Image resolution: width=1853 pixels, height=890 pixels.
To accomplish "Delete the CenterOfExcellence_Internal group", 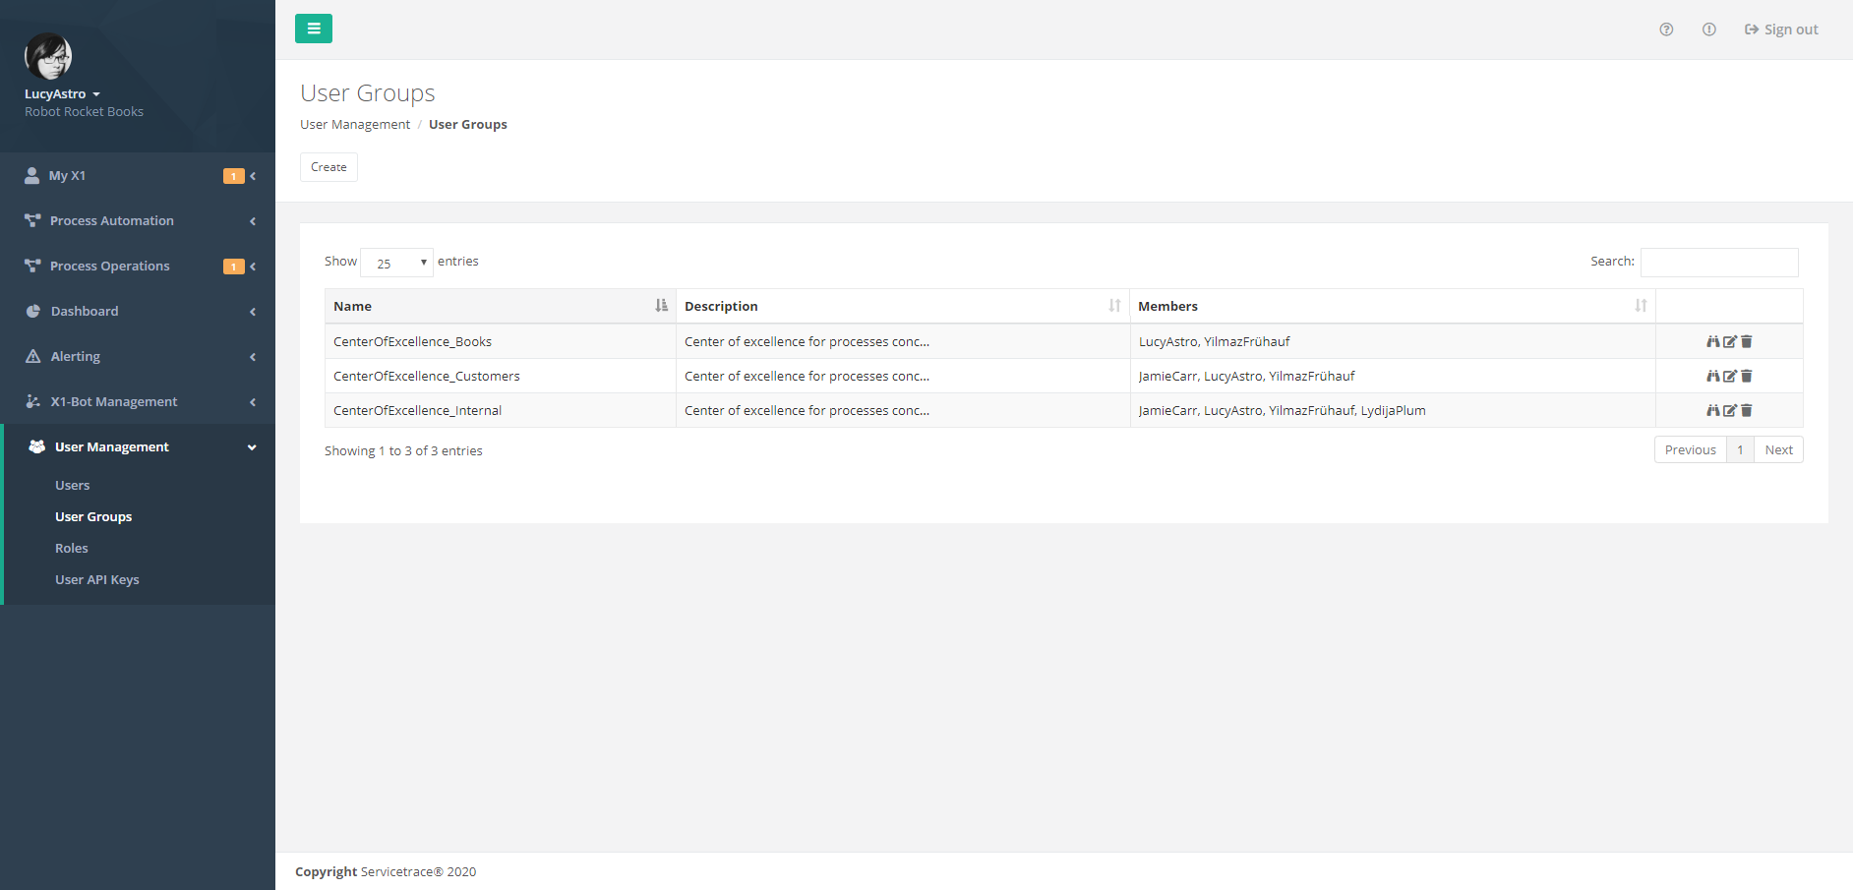I will [1747, 411].
